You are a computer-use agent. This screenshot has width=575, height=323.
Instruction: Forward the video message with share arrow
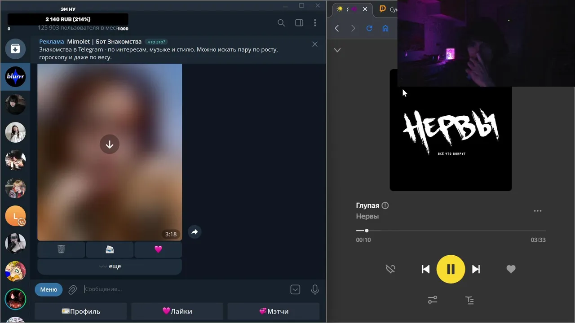tap(195, 232)
